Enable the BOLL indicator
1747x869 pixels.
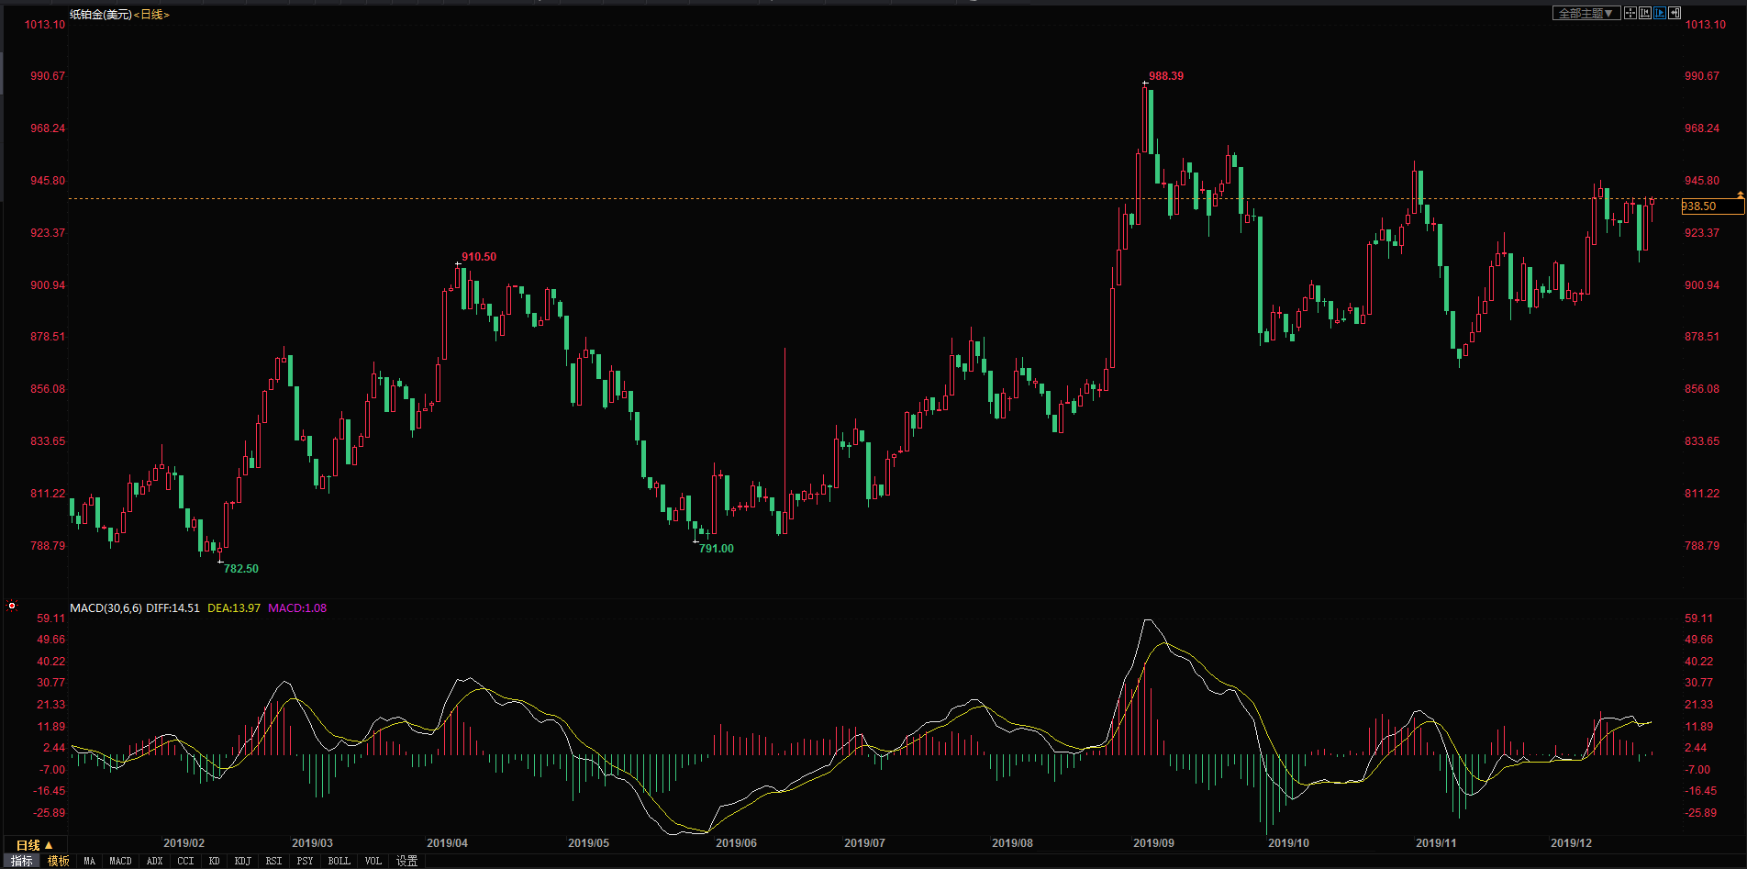[x=339, y=861]
